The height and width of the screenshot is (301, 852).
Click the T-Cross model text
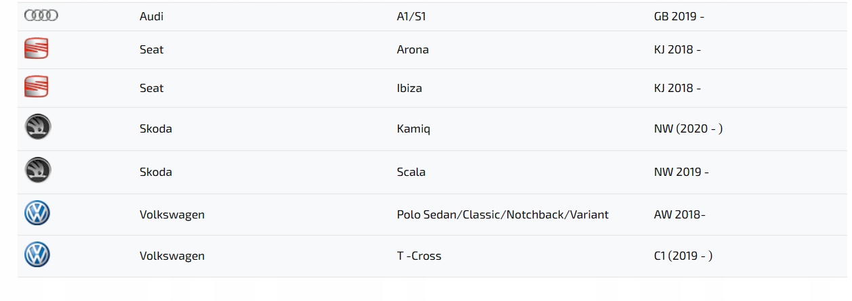click(419, 256)
